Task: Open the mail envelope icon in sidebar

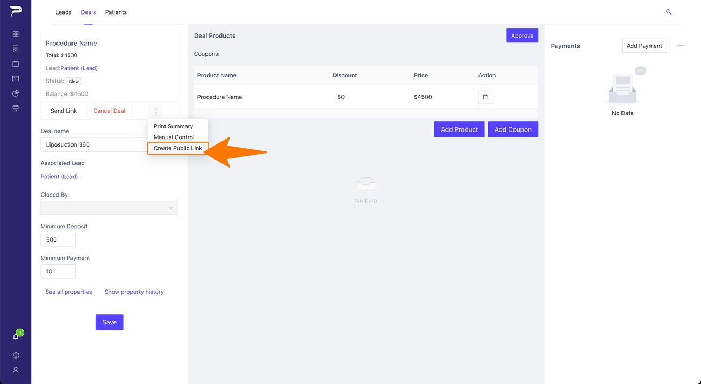Action: [16, 78]
